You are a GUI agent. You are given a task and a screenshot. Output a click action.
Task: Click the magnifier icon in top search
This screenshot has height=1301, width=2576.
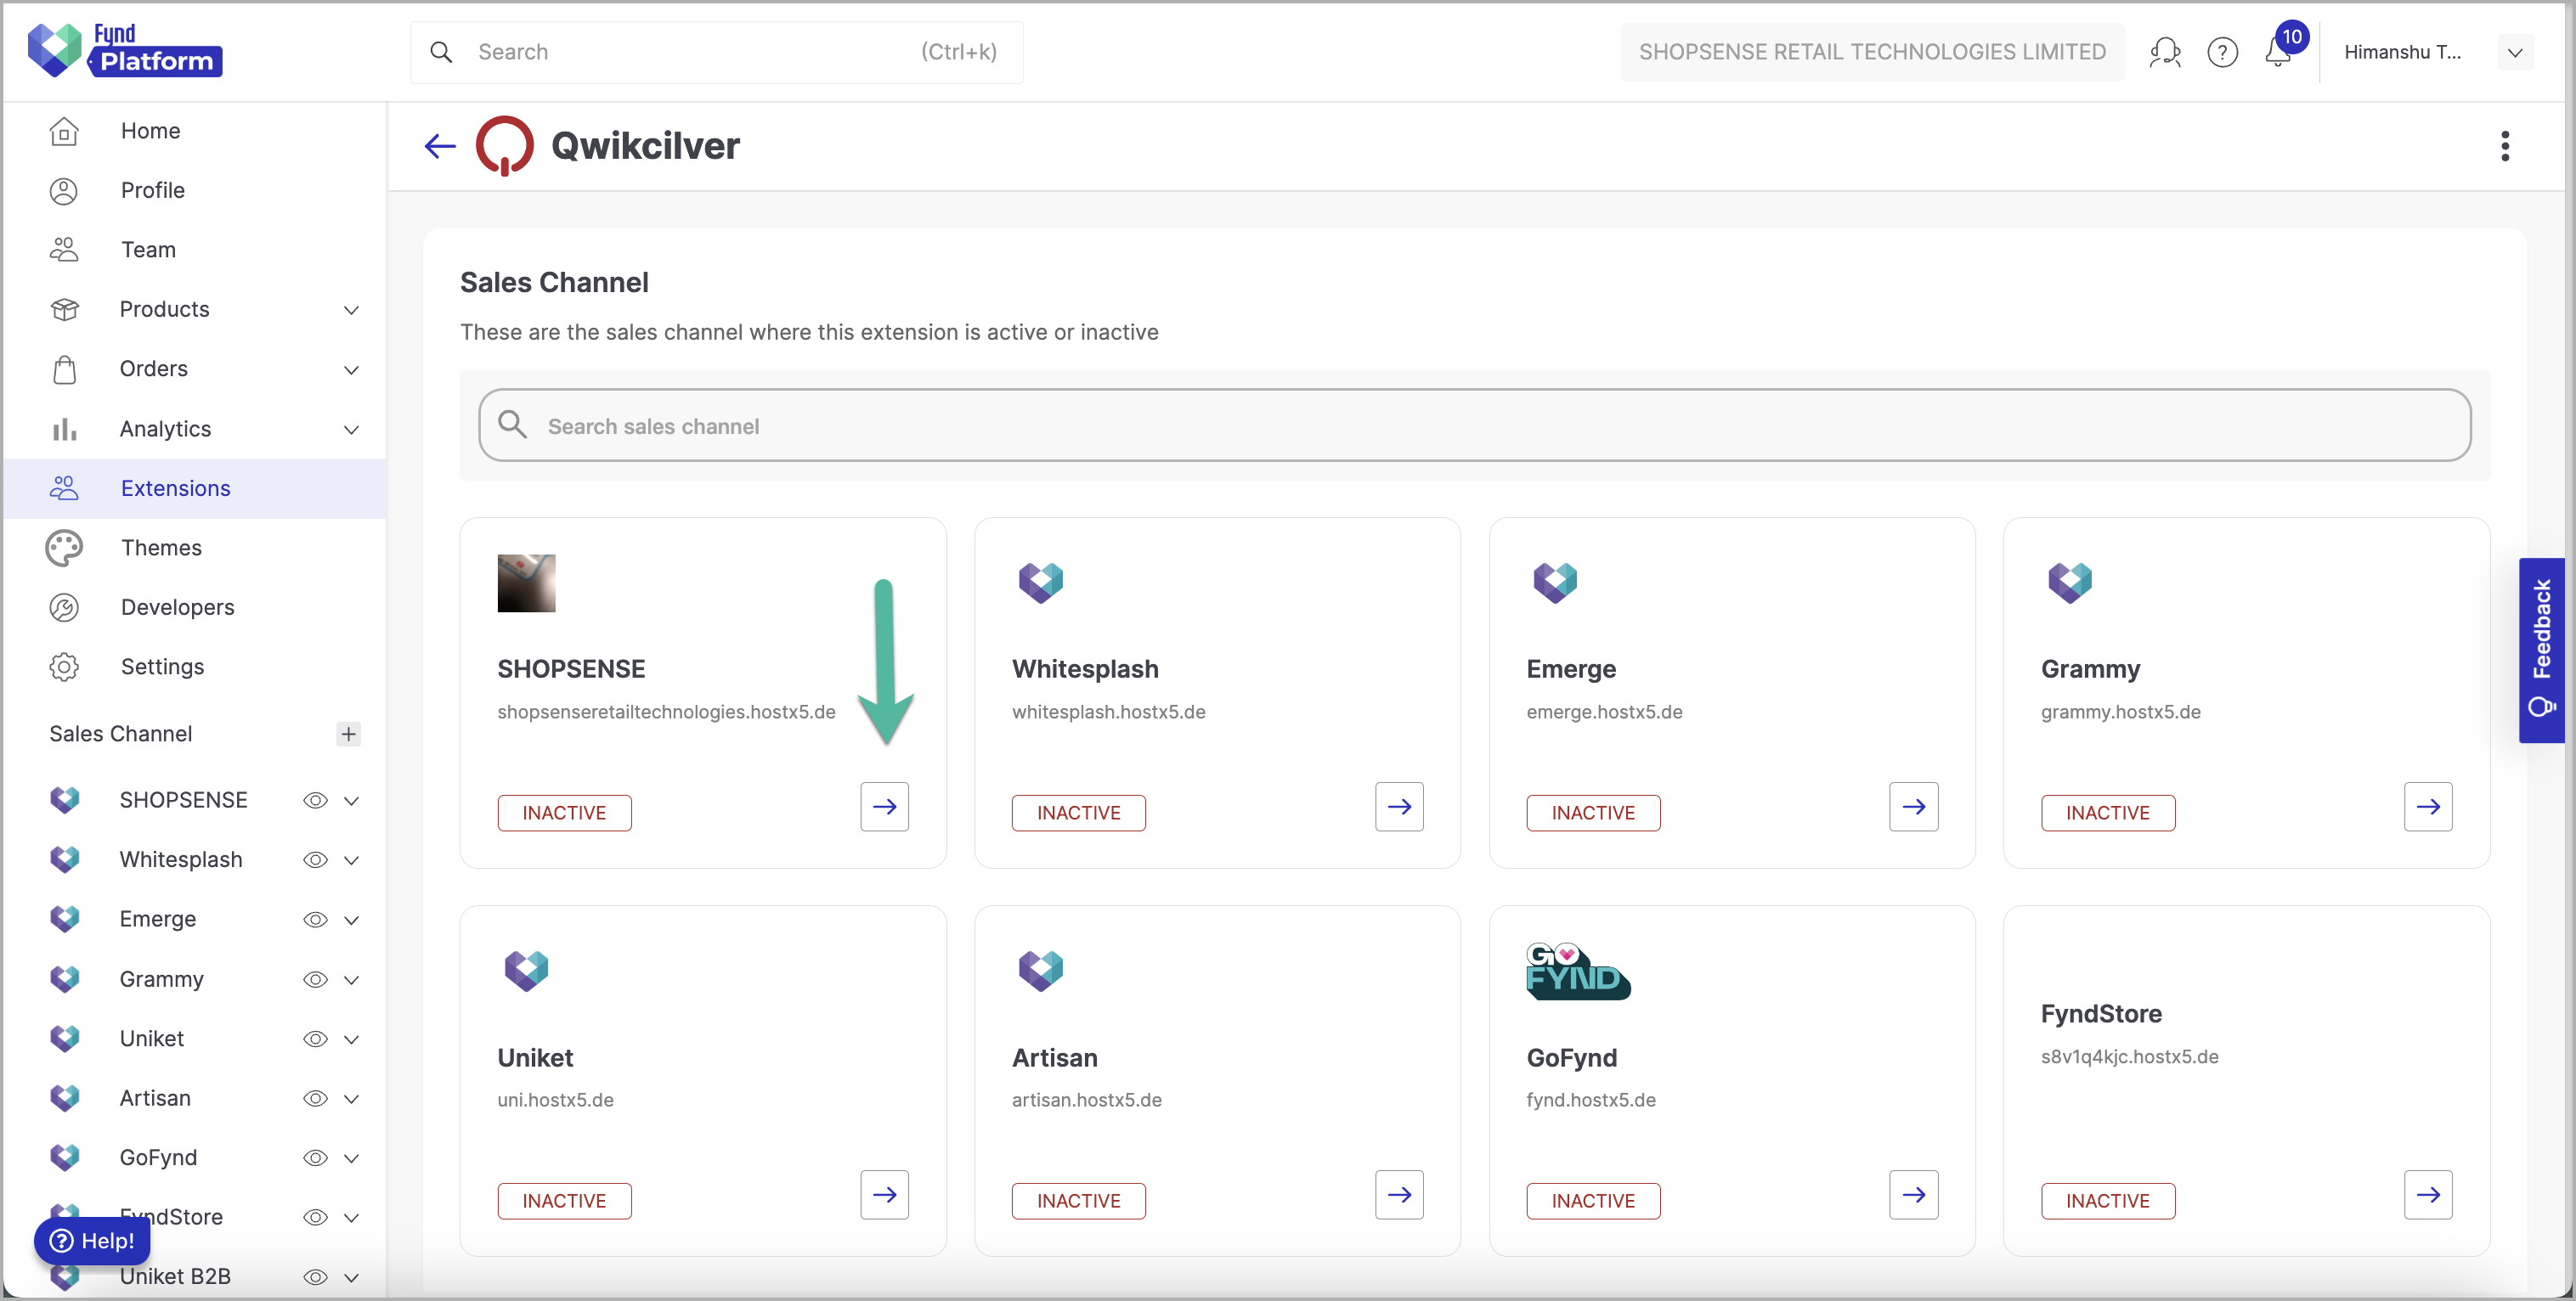[x=441, y=52]
